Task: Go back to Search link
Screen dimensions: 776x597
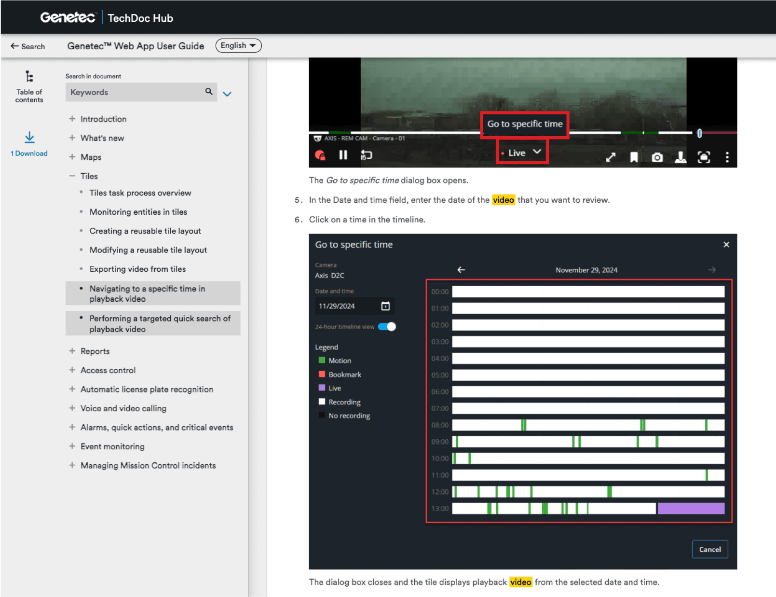Action: point(28,46)
